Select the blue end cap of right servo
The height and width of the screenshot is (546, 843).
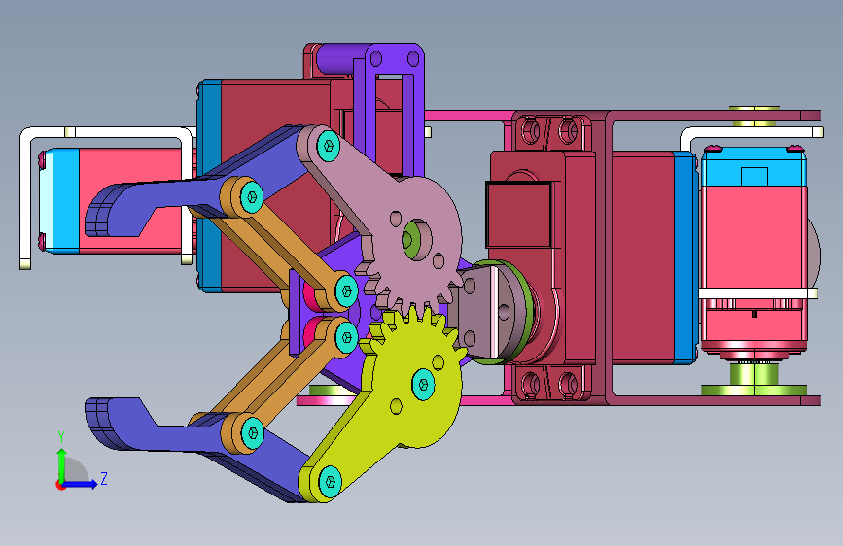click(685, 258)
